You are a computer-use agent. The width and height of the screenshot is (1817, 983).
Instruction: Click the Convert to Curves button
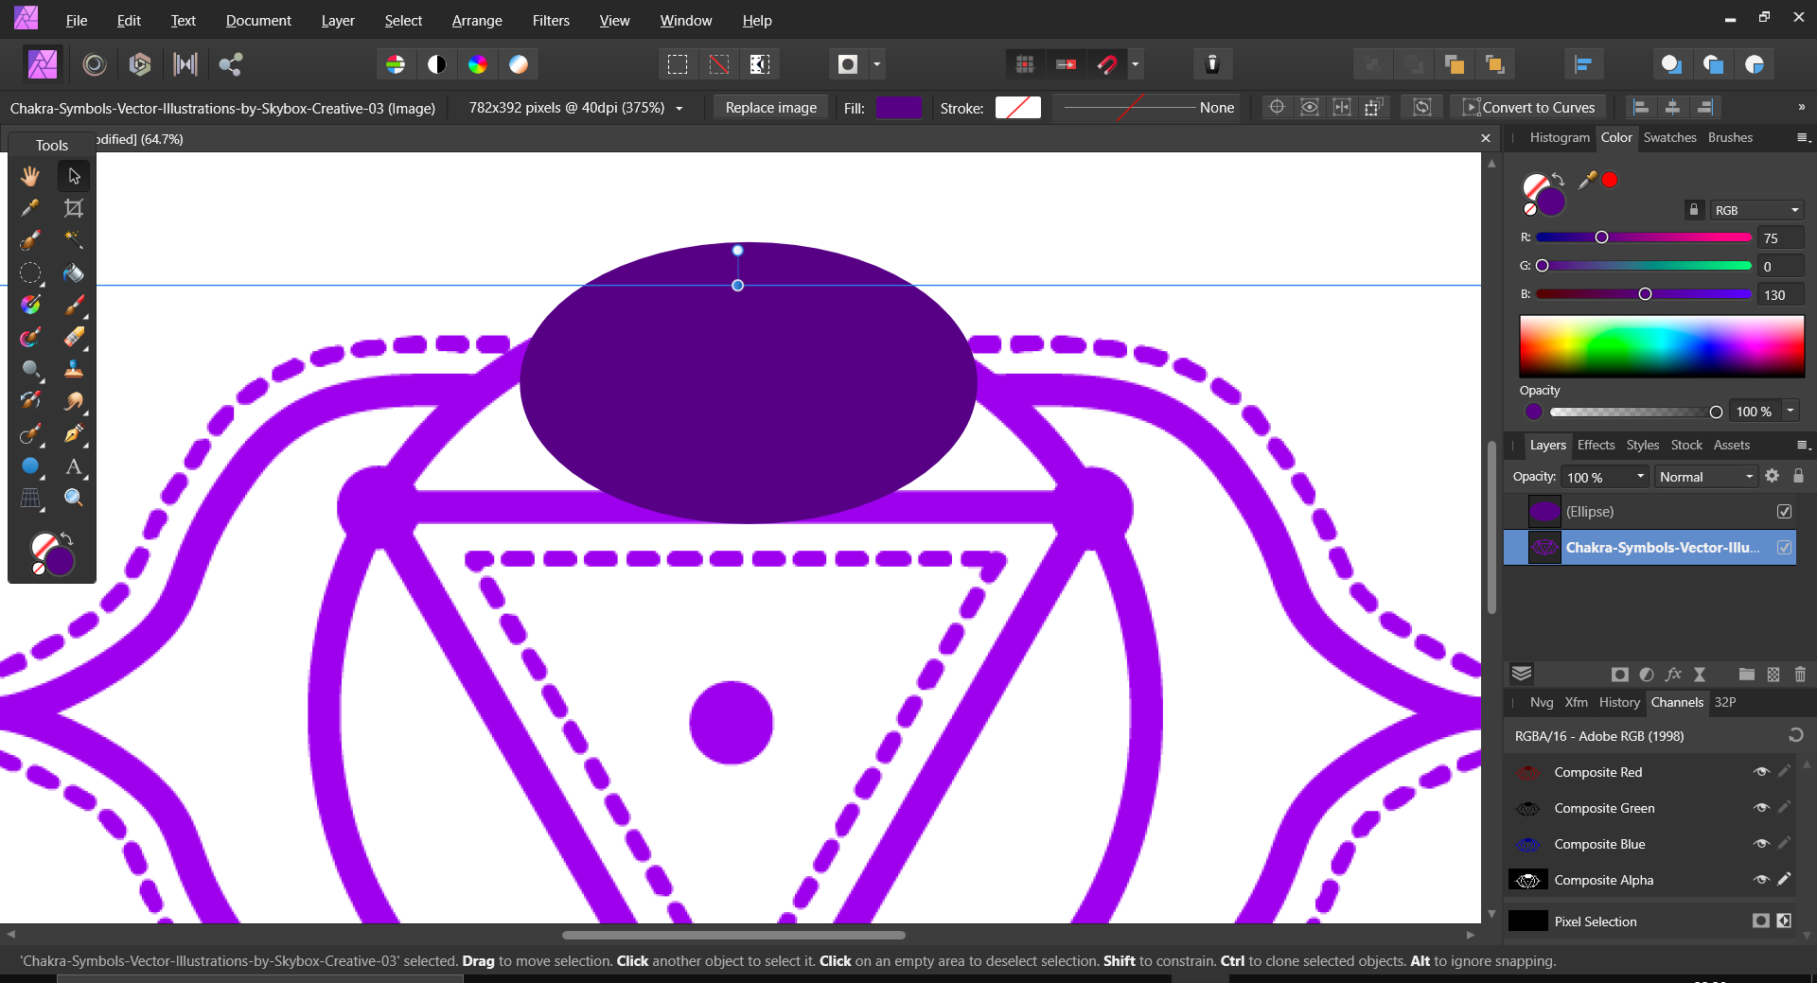tap(1529, 108)
